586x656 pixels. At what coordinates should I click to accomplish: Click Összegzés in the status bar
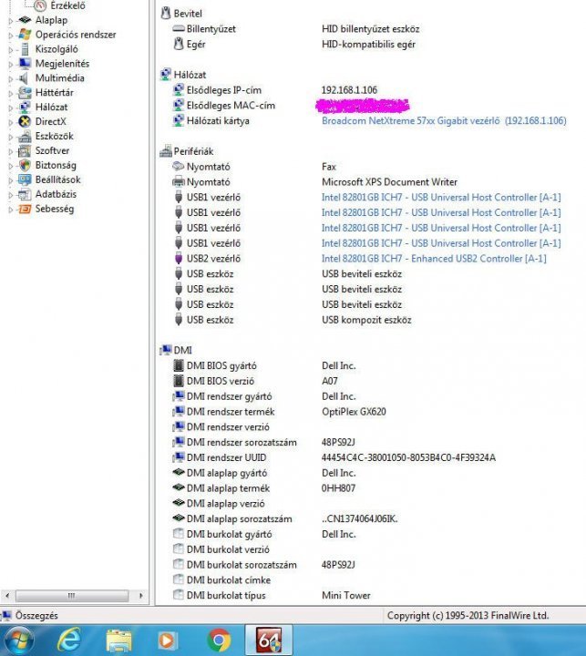click(x=36, y=615)
